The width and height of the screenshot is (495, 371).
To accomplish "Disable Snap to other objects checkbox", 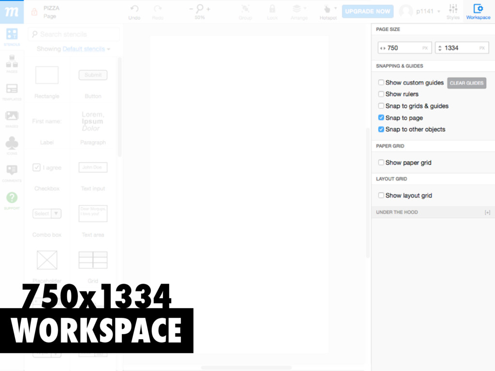I will point(381,129).
